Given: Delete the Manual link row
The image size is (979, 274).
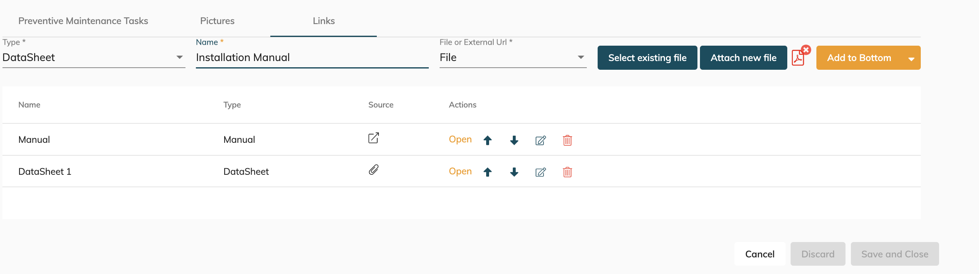Looking at the screenshot, I should pos(567,140).
